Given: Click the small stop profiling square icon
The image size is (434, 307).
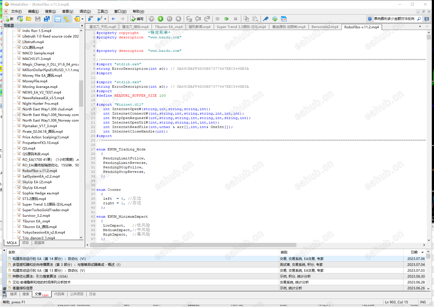Looking at the screenshot, I should point(236,19).
